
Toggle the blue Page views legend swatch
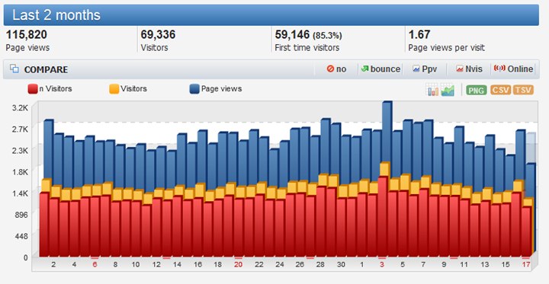[194, 89]
